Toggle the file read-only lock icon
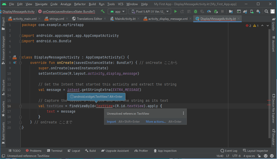This screenshot has height=159, width=277. [x=259, y=156]
